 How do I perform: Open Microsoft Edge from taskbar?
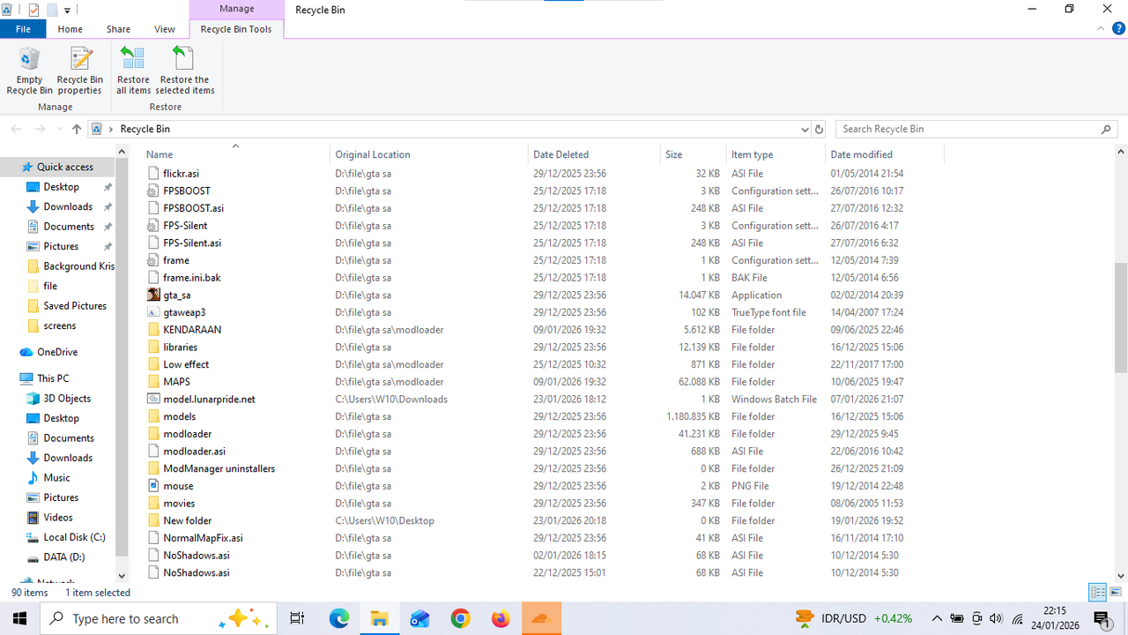[339, 618]
